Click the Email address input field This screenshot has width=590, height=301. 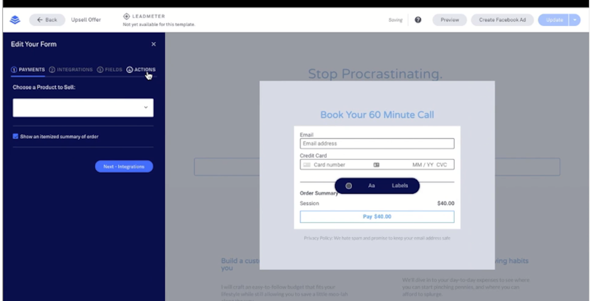(x=377, y=143)
